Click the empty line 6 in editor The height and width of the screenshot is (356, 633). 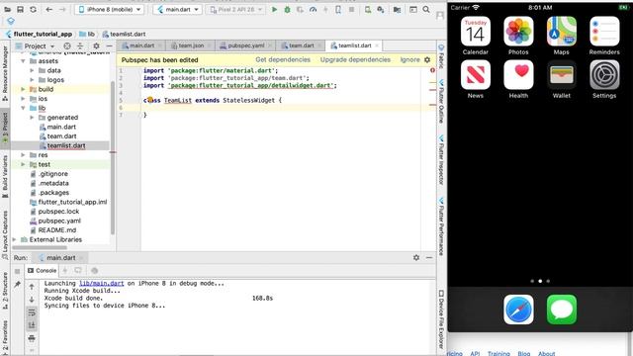tap(289, 108)
